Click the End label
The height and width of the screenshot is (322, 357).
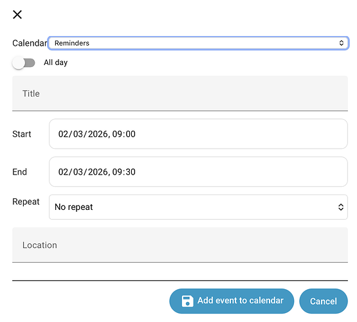19,172
